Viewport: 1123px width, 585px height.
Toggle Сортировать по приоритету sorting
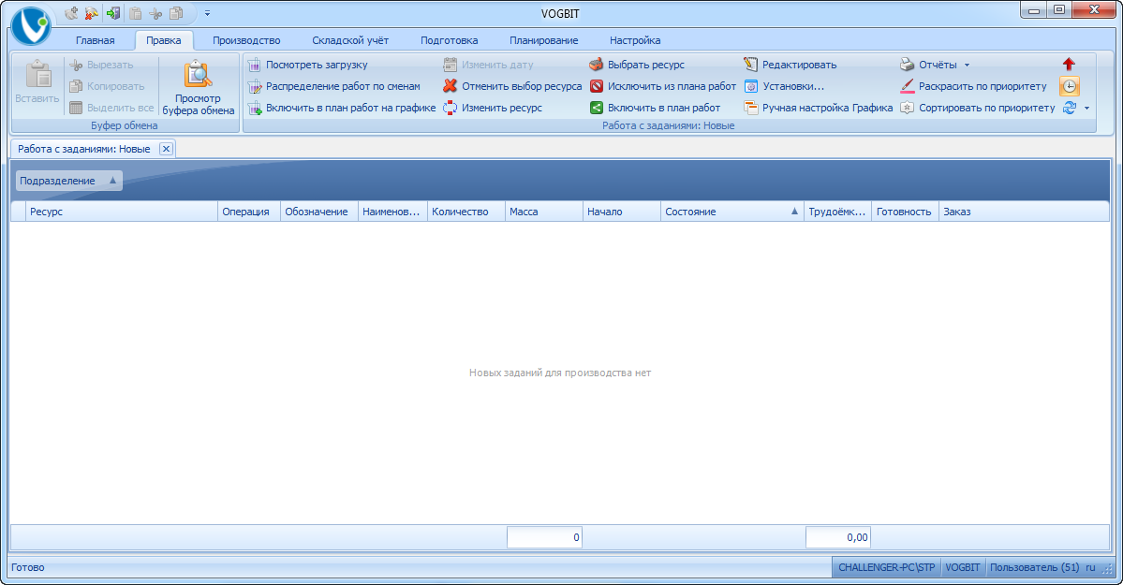(x=977, y=108)
